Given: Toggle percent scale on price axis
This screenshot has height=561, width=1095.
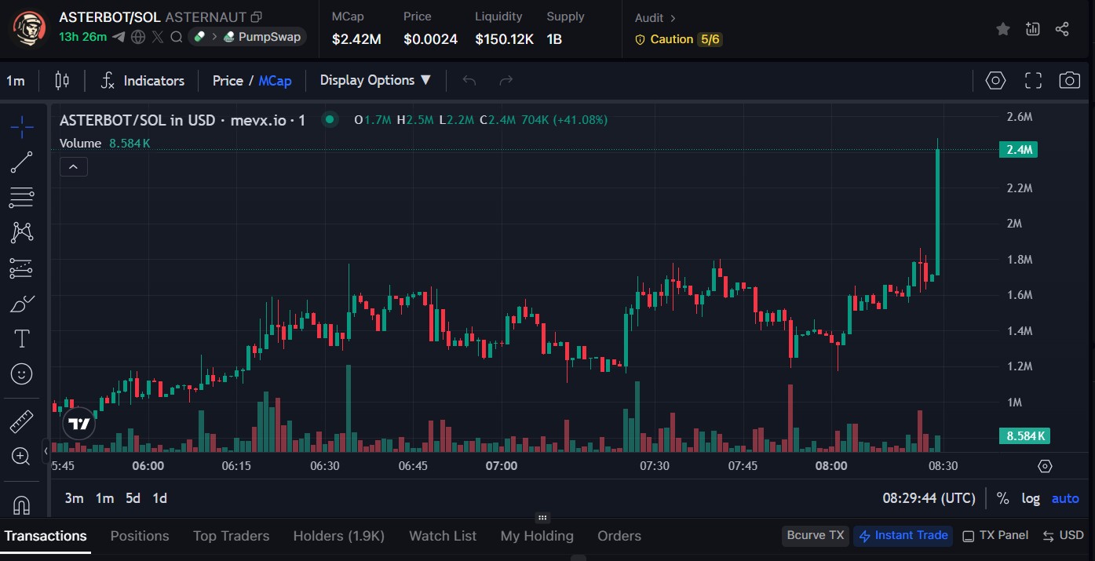Looking at the screenshot, I should point(1002,498).
